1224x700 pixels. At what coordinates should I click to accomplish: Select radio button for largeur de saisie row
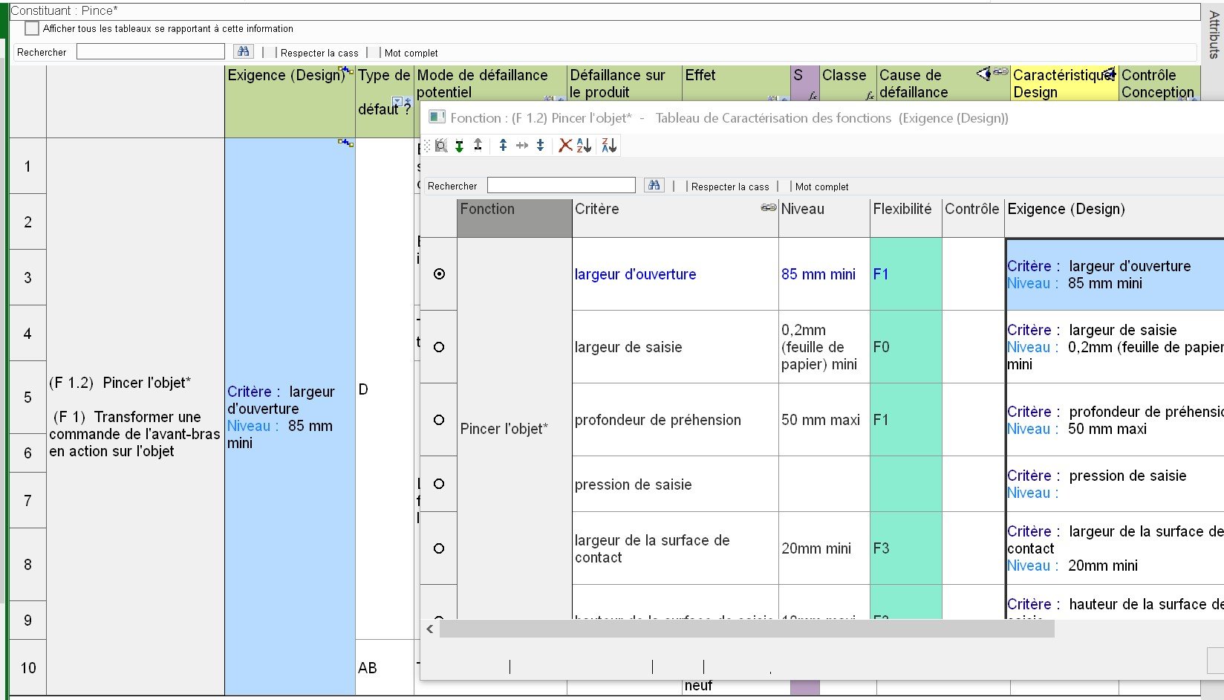(x=439, y=347)
